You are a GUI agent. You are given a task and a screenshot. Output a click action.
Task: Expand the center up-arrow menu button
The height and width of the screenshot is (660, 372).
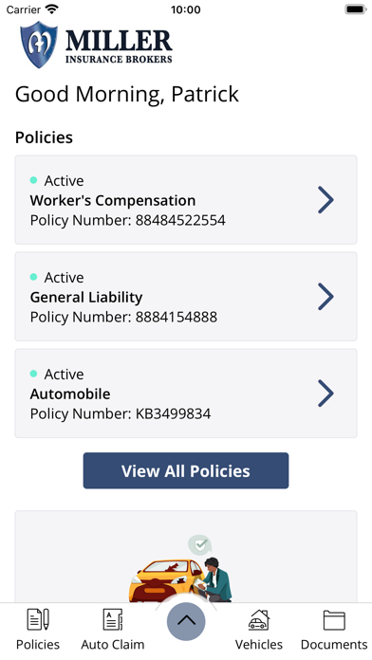(x=186, y=621)
